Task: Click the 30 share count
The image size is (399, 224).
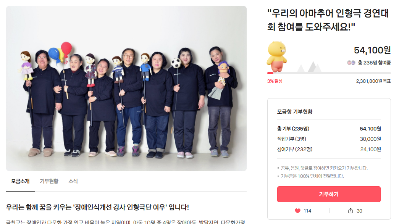Action: coord(359,211)
